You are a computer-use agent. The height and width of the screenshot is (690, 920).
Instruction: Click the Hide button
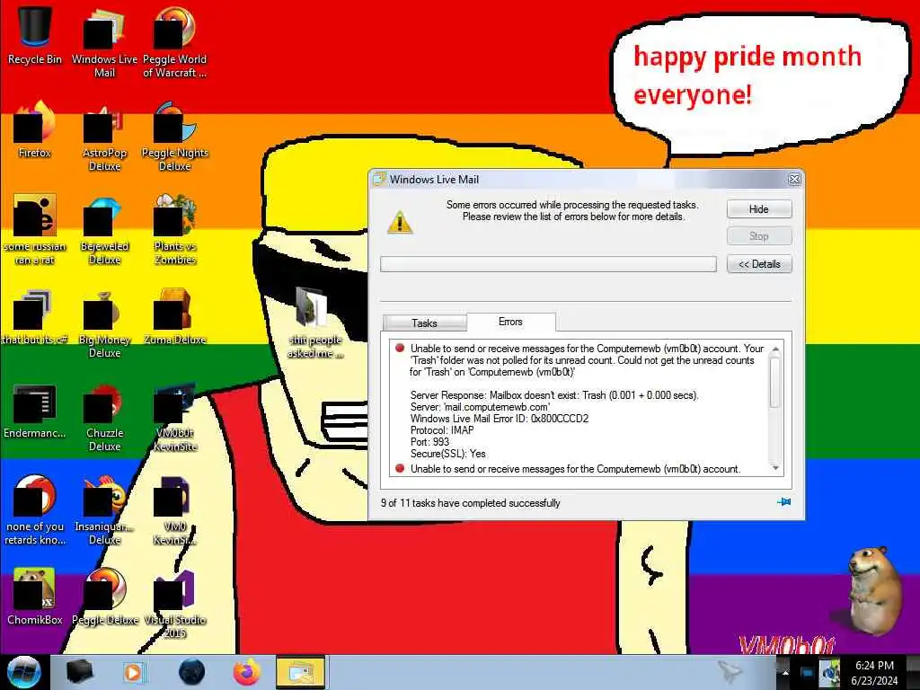[759, 208]
